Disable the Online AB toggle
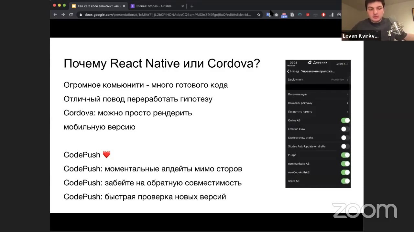This screenshot has height=232, width=414. click(345, 120)
